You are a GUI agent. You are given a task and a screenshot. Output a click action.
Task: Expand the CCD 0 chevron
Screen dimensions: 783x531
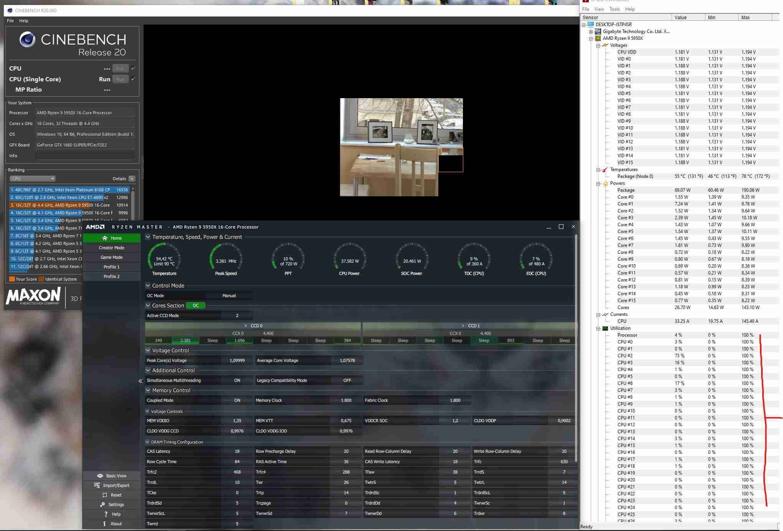[x=246, y=326]
